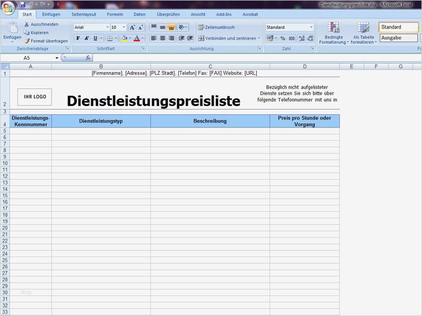This screenshot has height=316, width=422.
Task: Click the increase font size icon
Action: point(132,26)
